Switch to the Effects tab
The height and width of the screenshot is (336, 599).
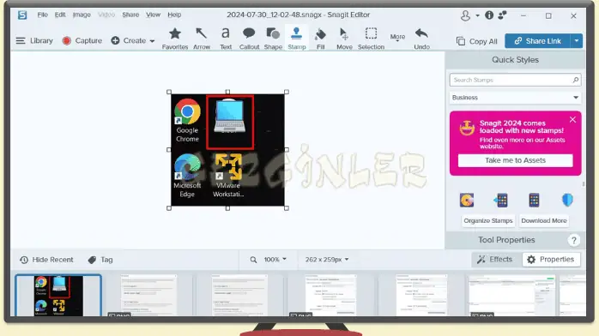click(495, 260)
